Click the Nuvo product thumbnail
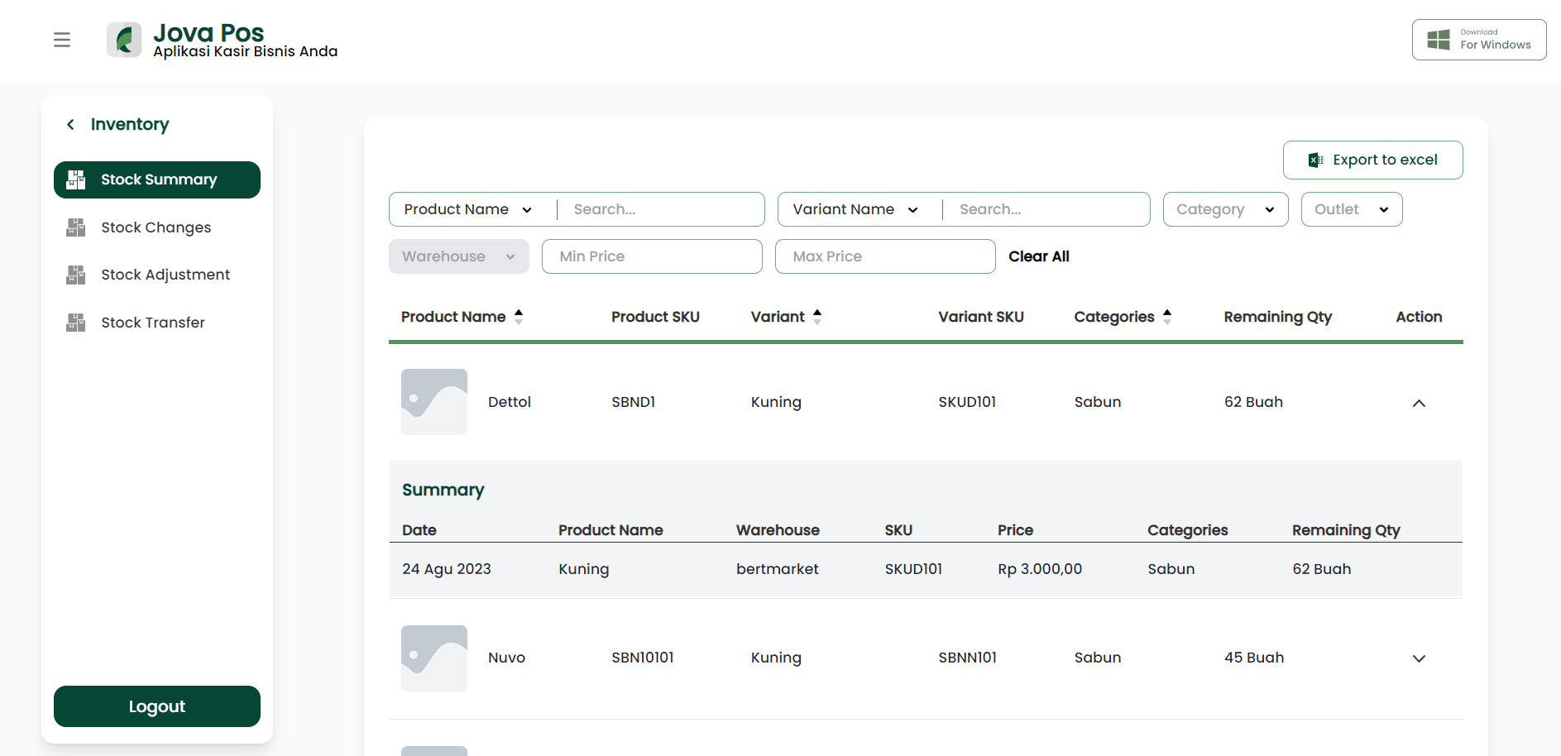1561x756 pixels. point(434,658)
